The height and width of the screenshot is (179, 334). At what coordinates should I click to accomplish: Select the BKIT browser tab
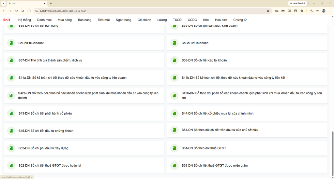point(27,3)
